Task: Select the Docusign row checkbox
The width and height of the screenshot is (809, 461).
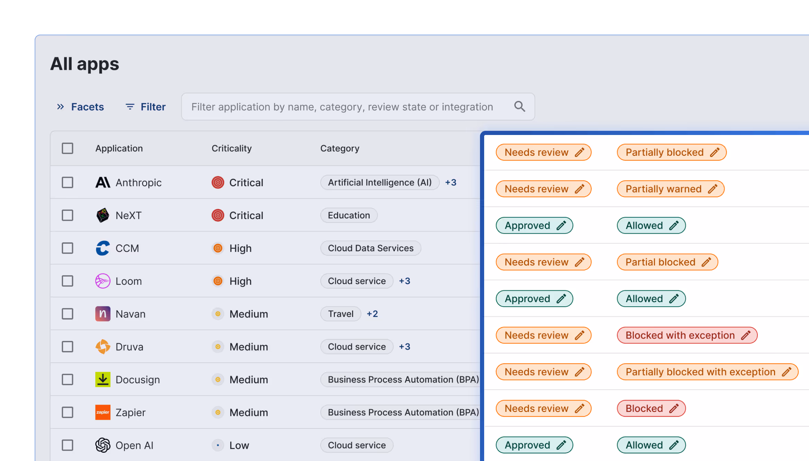Action: pos(68,380)
